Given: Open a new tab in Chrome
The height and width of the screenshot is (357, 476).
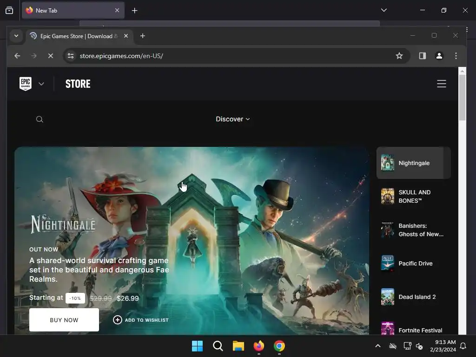Looking at the screenshot, I should (x=142, y=36).
